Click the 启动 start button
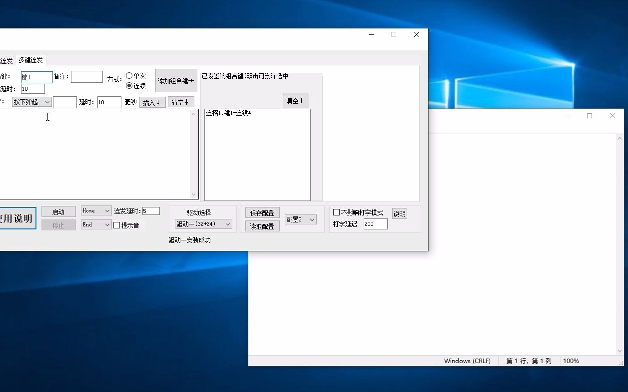Screen dimensions: 628x392 [x=58, y=211]
